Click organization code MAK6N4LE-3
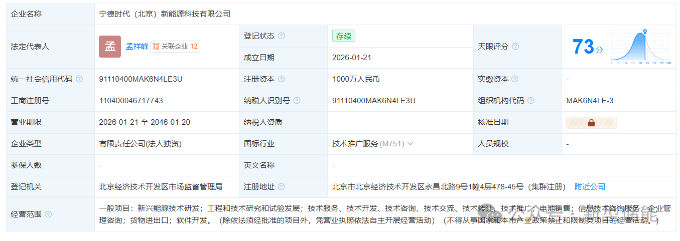680x241 pixels. tap(590, 101)
